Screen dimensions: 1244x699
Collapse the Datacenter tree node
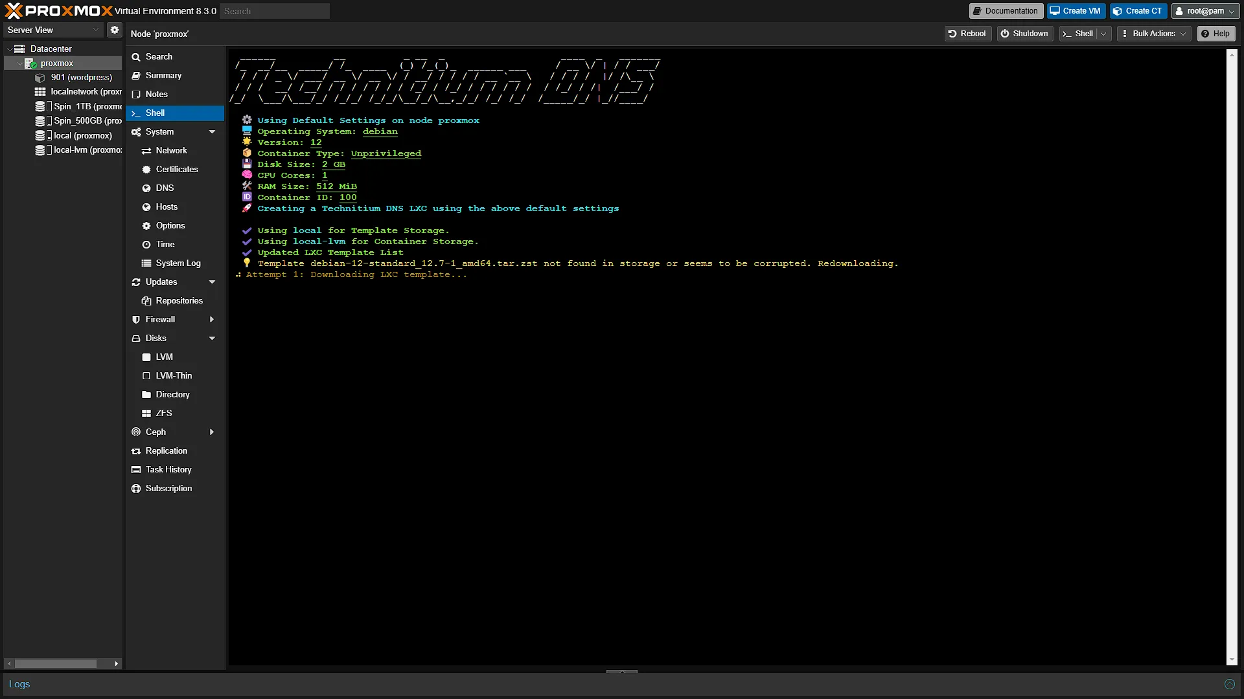tap(9, 49)
